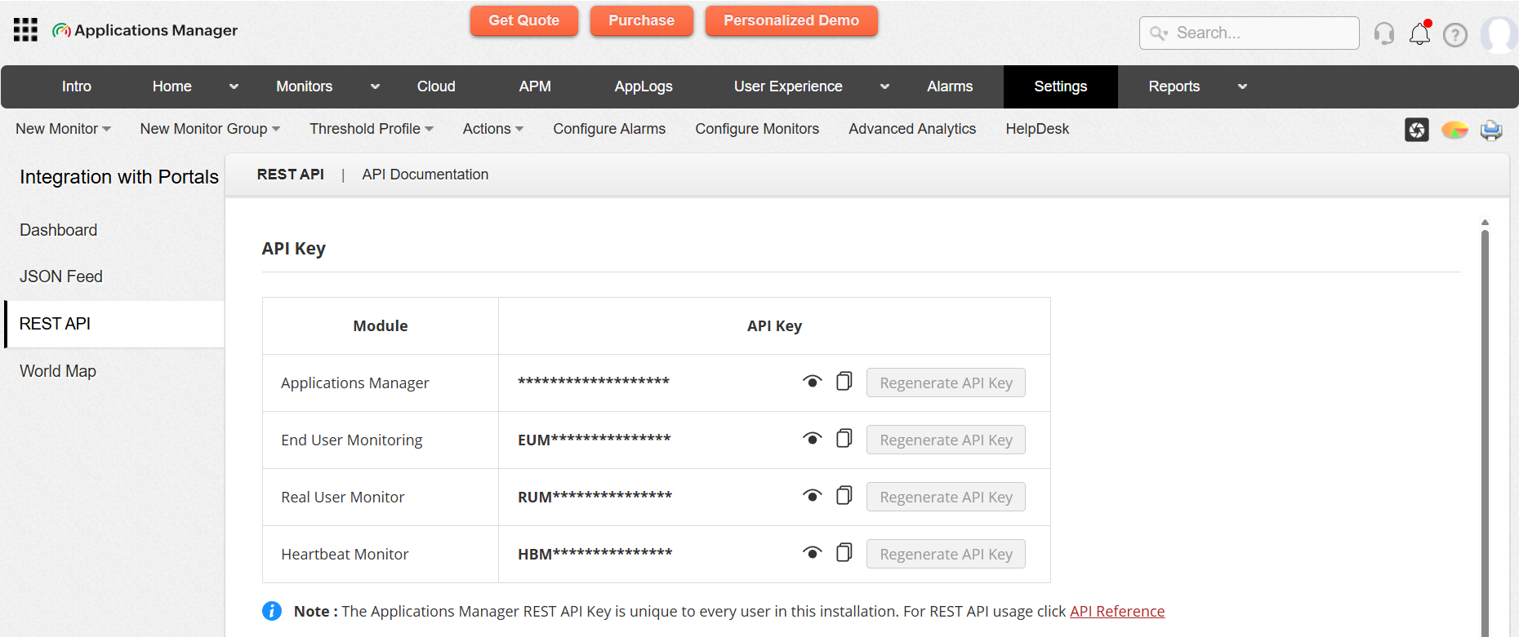Expand the Reports menu arrow
Image resolution: width=1519 pixels, height=637 pixels.
tap(1243, 86)
